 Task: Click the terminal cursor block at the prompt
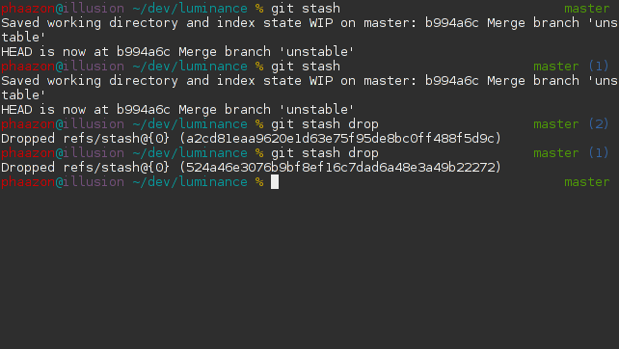pos(275,182)
